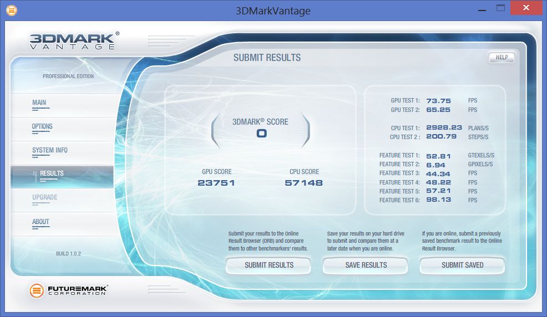Go to the Options page
The image size is (547, 317).
click(x=42, y=126)
